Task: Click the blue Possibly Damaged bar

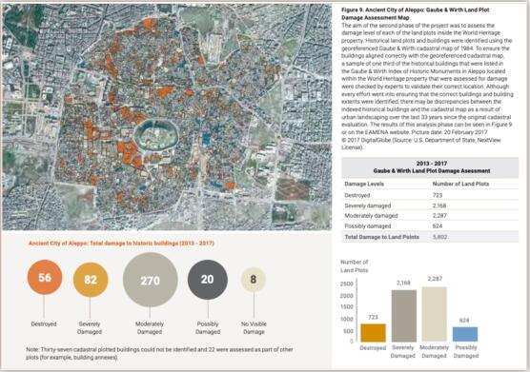Action: (x=465, y=334)
